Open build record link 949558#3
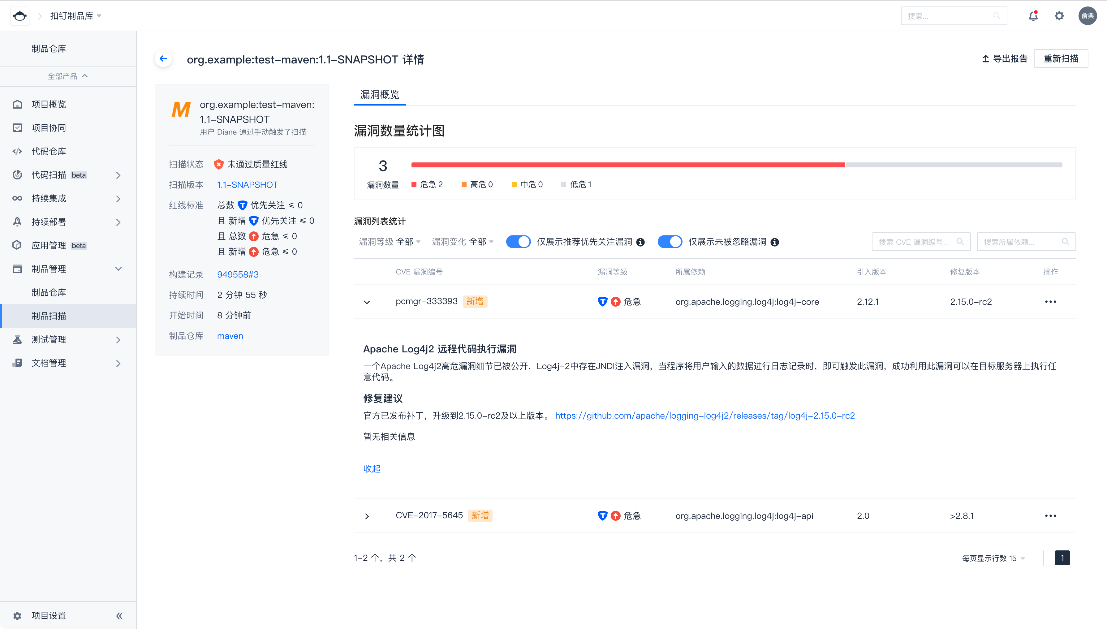This screenshot has width=1107, height=629. [x=238, y=275]
